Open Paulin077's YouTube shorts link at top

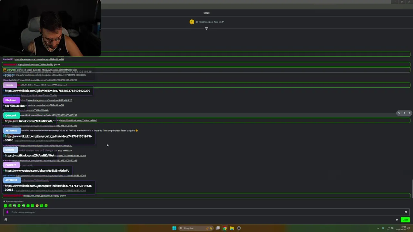(39, 59)
